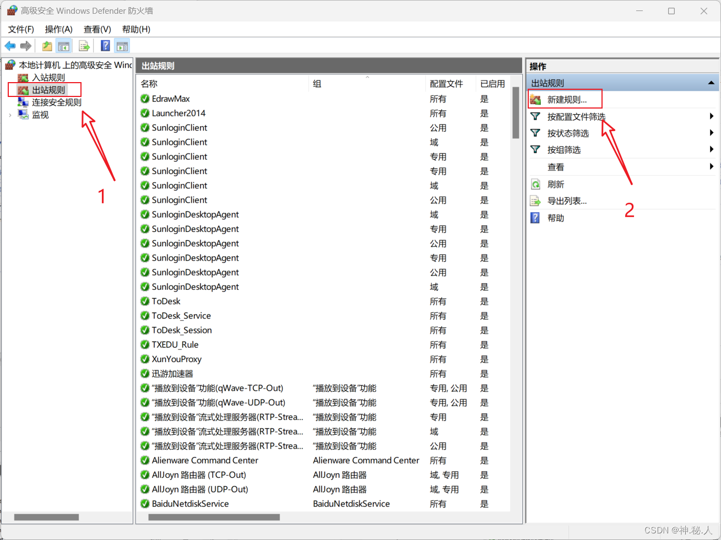The image size is (721, 540).
Task: Click the green check icon beside 迅游加速器
Action: click(145, 374)
